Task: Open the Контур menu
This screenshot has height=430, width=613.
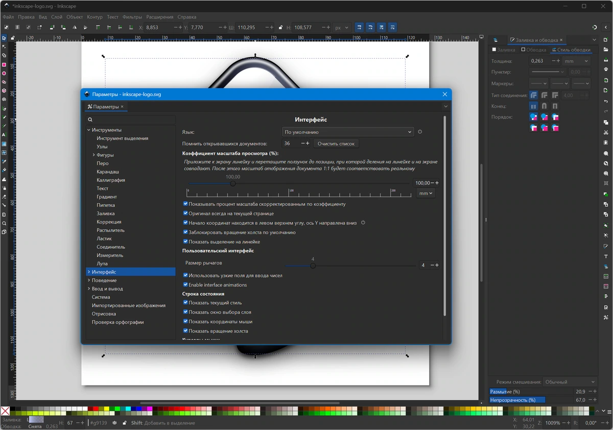Action: [x=95, y=17]
